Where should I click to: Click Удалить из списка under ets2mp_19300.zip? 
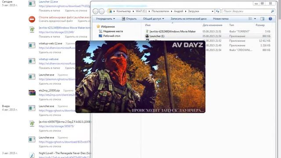[50, 100]
